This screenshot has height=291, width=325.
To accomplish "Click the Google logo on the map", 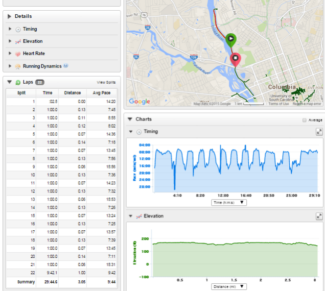I will (140, 102).
